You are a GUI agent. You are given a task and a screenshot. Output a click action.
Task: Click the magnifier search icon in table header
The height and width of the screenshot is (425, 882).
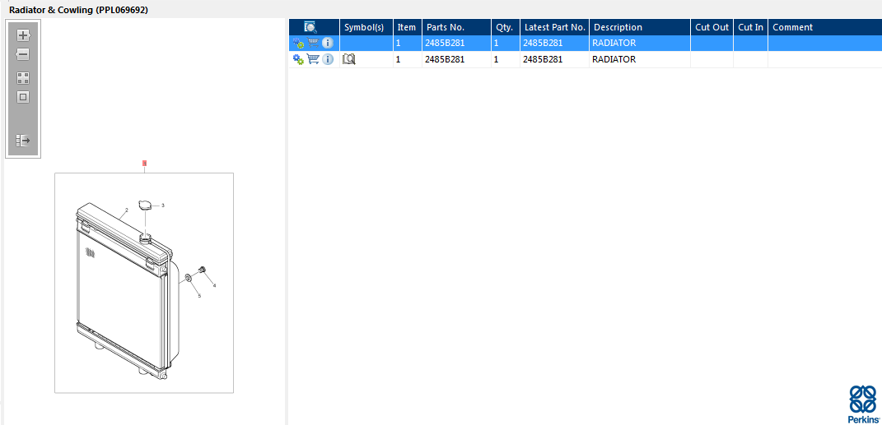(310, 27)
